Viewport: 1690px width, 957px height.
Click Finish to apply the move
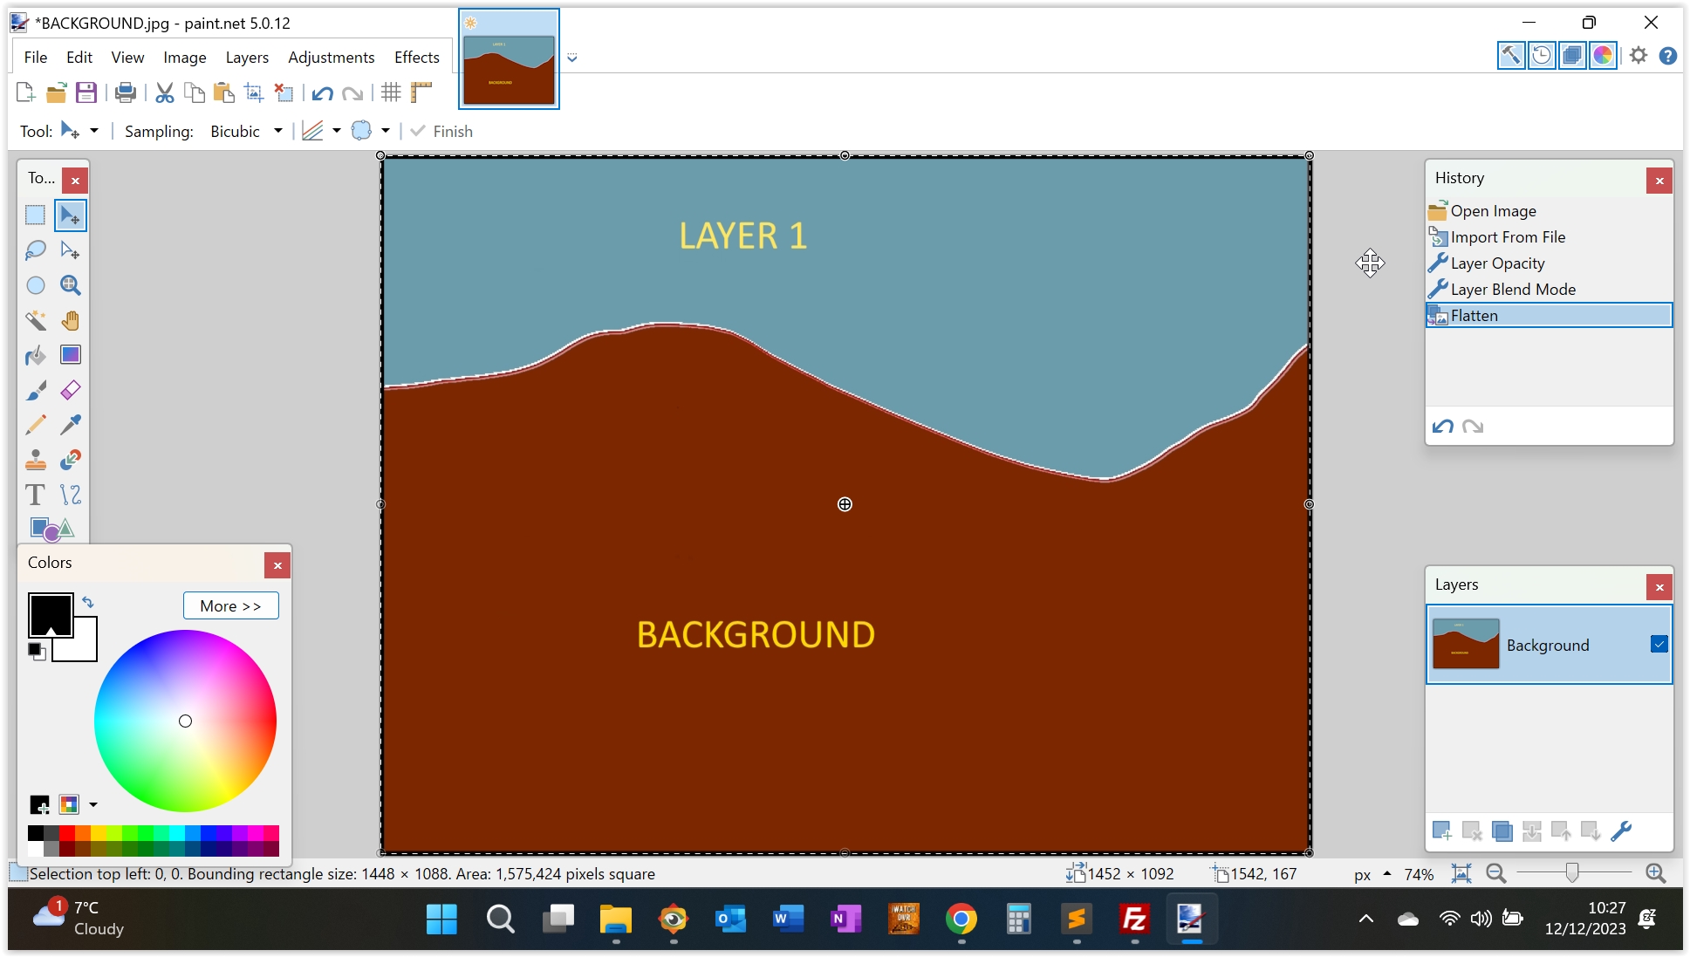coord(441,131)
